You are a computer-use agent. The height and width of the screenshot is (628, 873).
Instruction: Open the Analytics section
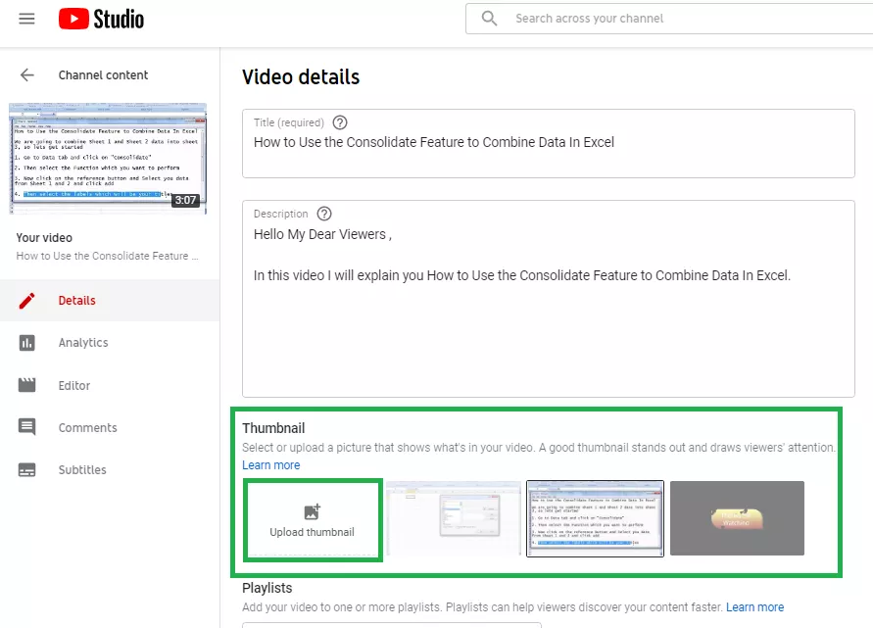110,343
